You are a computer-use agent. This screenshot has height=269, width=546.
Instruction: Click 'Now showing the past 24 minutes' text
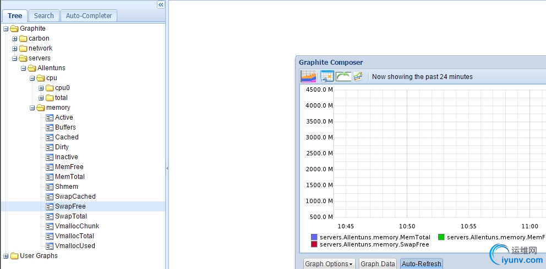tap(422, 77)
